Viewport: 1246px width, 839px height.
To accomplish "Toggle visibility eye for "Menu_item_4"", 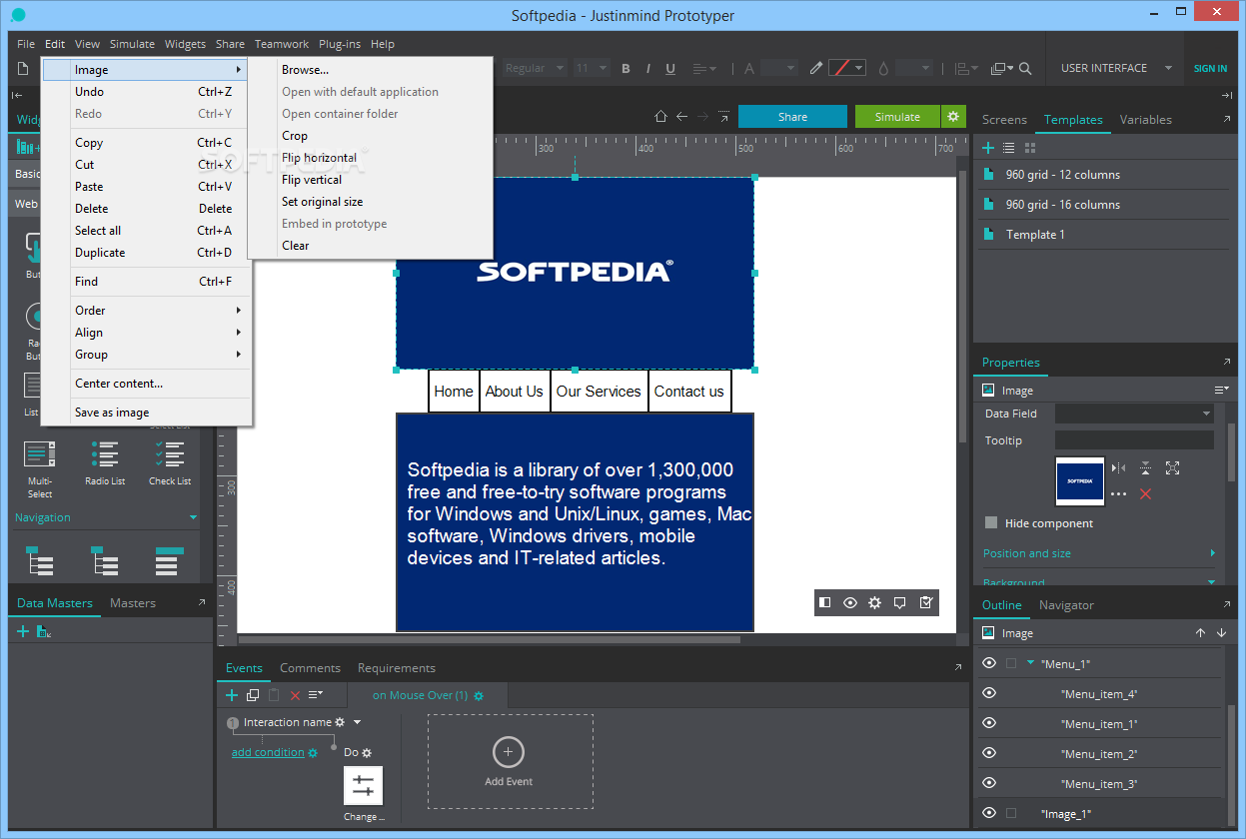I will tap(989, 693).
